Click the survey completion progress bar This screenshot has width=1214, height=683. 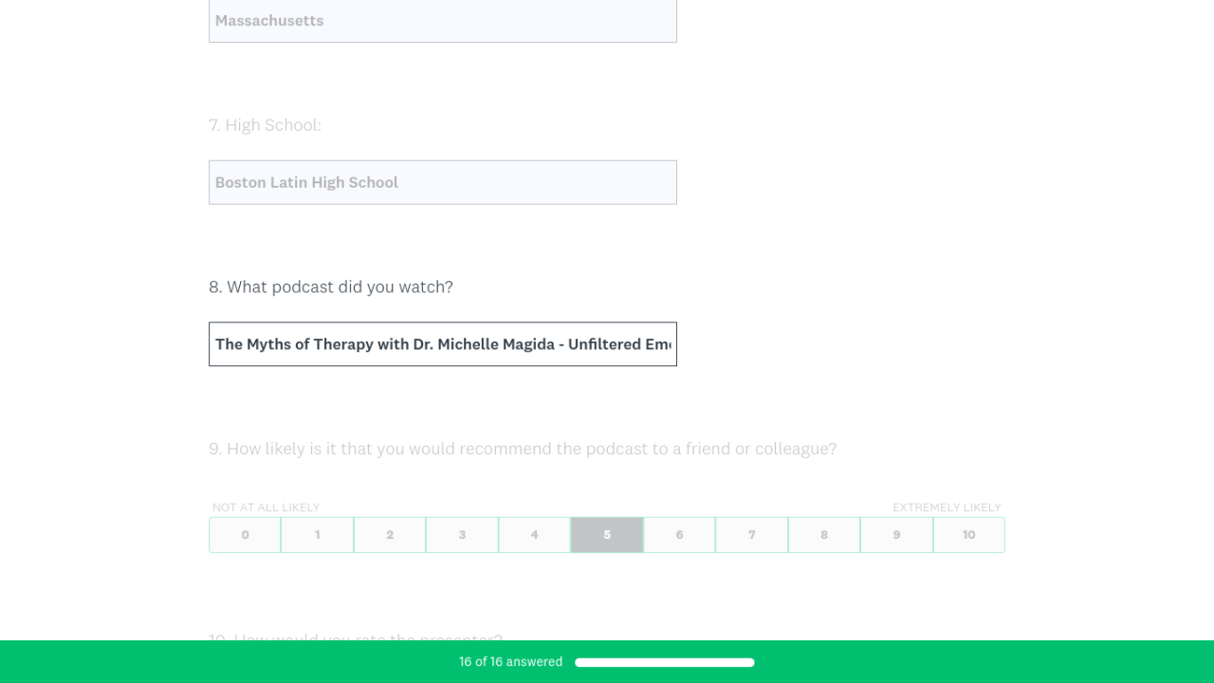(664, 662)
